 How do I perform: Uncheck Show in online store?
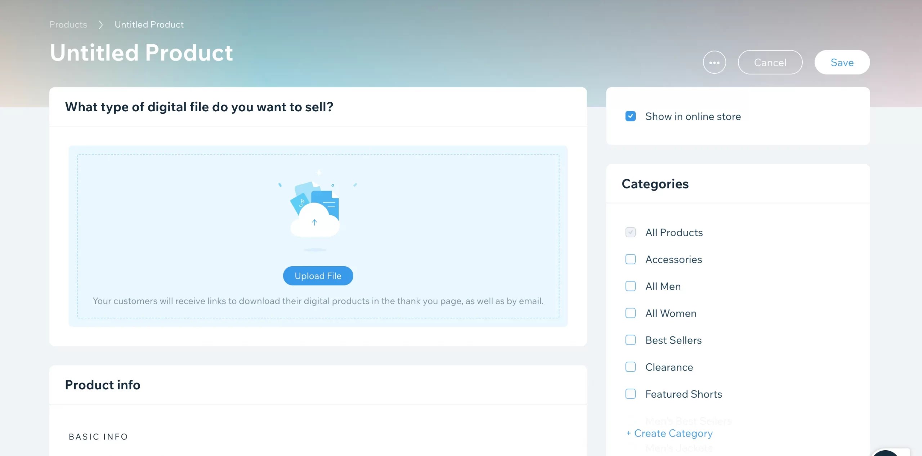[x=630, y=116]
